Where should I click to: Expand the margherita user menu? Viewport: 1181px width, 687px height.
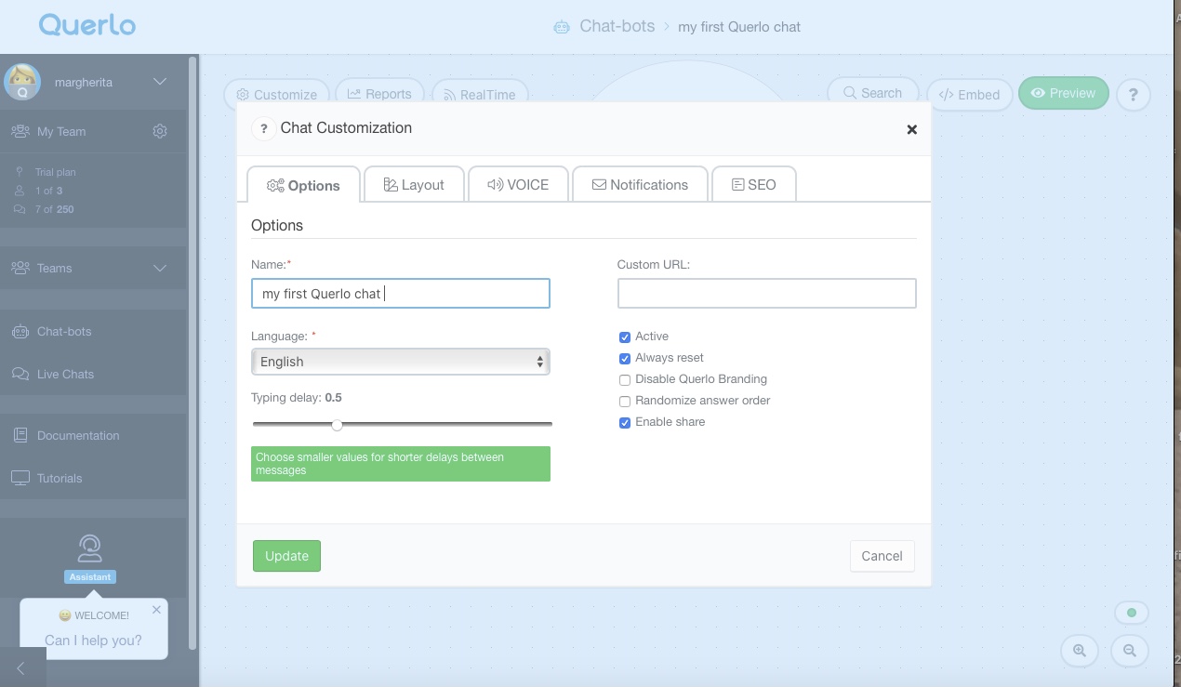[160, 82]
